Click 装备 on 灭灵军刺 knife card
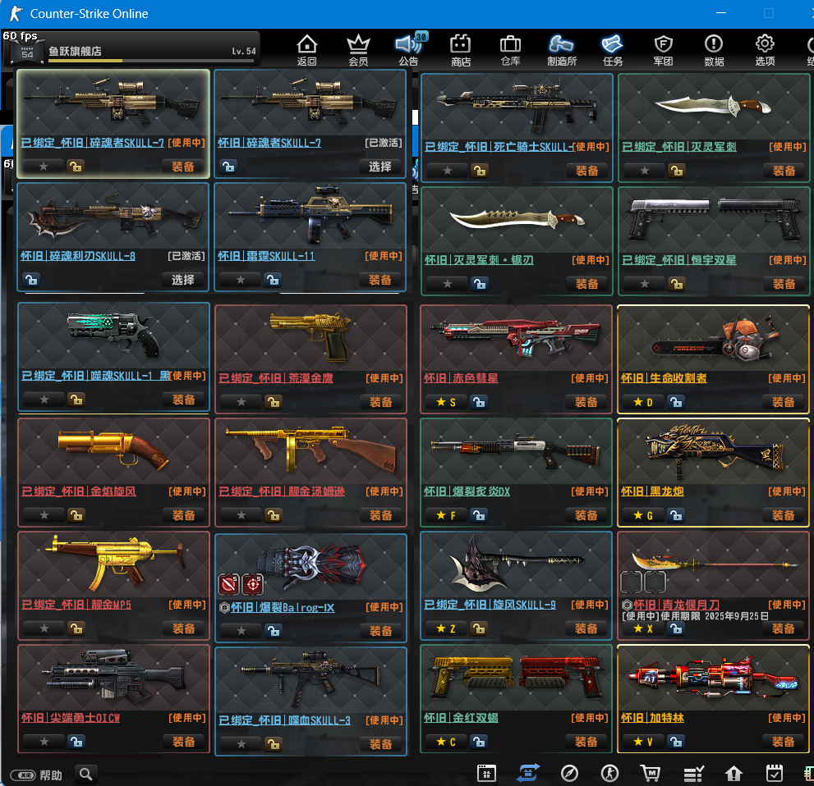Viewport: 814px width, 786px height. pyautogui.click(x=784, y=171)
